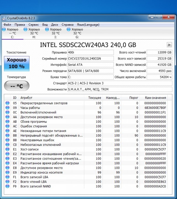Click the SATA/600 transfer mode field
This screenshot has height=199, width=177.
tap(90, 71)
